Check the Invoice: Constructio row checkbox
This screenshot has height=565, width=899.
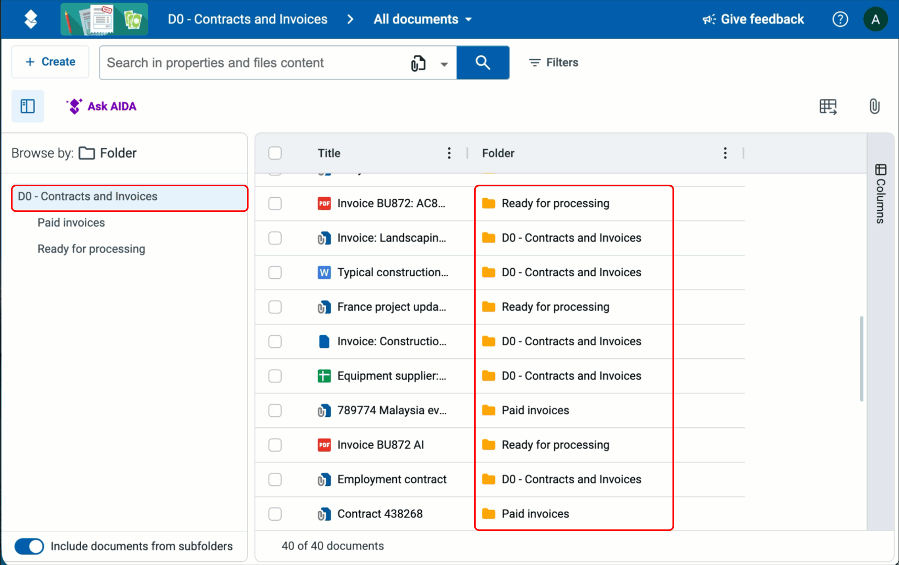[275, 342]
